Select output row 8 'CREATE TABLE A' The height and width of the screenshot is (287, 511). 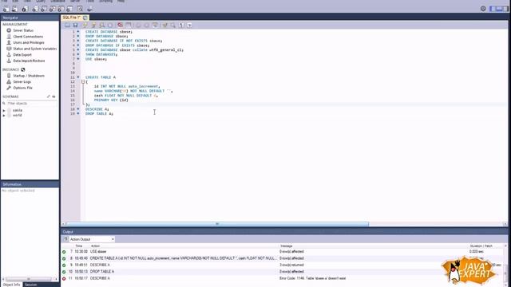click(x=282, y=258)
